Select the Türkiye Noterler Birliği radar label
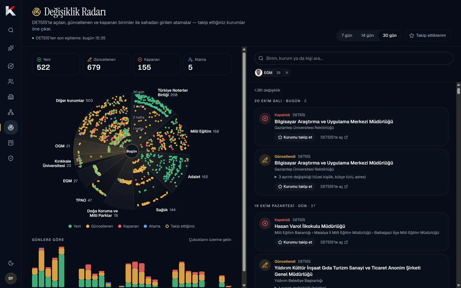 click(x=173, y=92)
